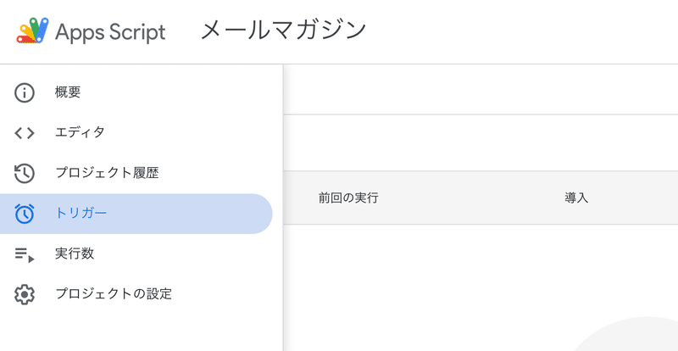Click the Apps Script title text
This screenshot has height=351, width=678.
110,32
